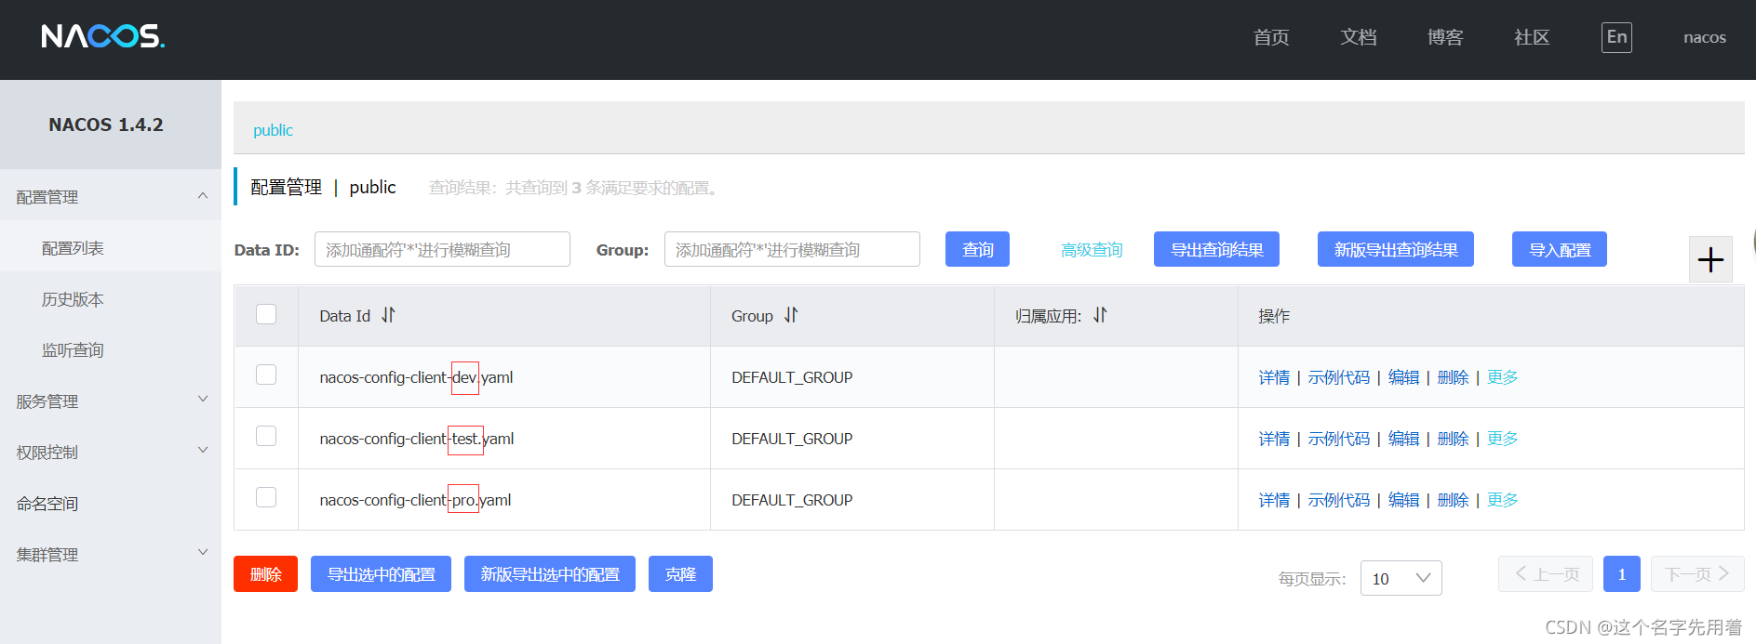The image size is (1756, 644).
Task: Click the 查询 search button
Action: point(977,249)
